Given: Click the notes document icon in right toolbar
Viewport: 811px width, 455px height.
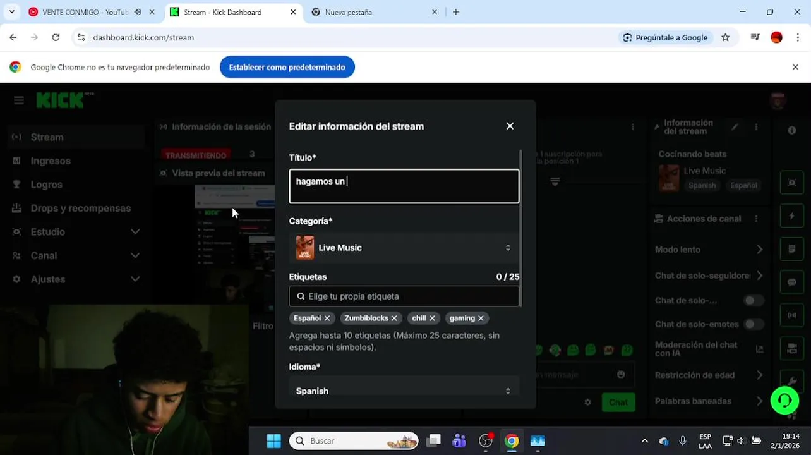Looking at the screenshot, I should tap(792, 249).
